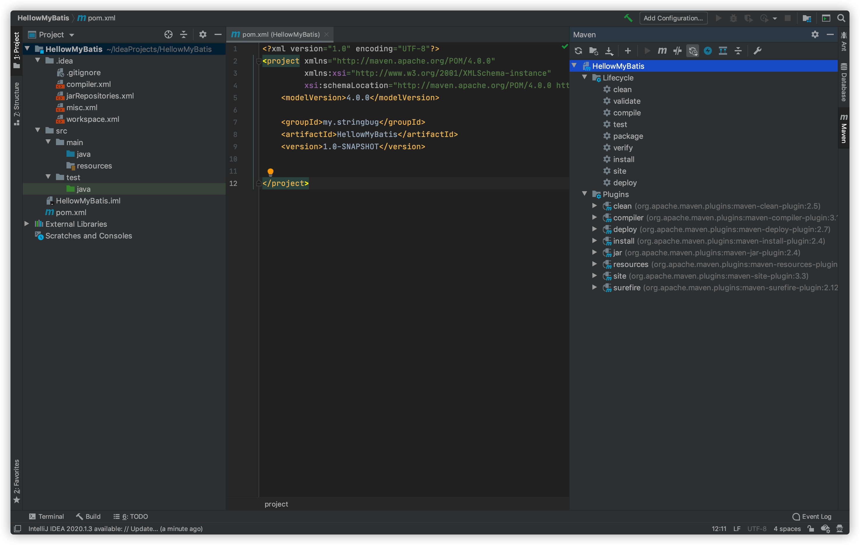The image size is (860, 545).
Task: Select the compile lifecycle goal
Action: point(627,112)
